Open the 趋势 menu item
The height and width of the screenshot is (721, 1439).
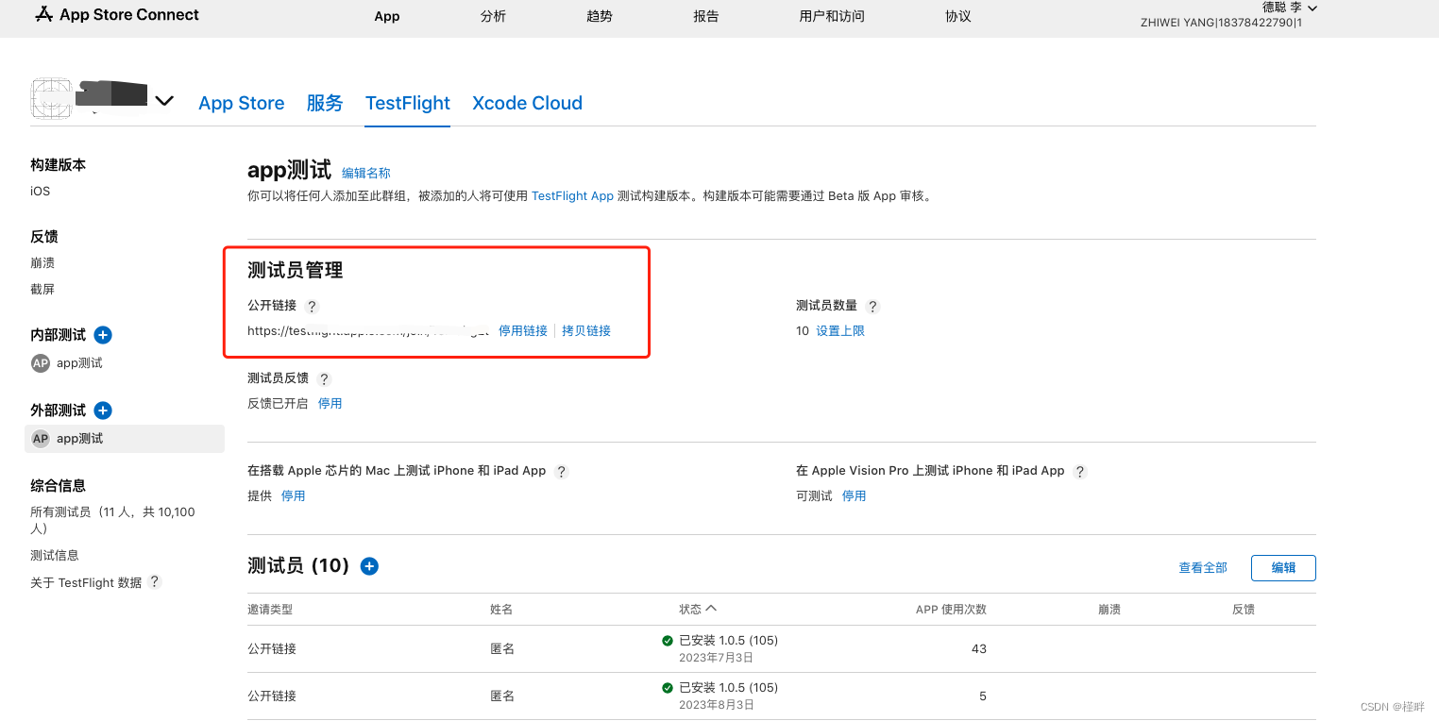tap(600, 16)
